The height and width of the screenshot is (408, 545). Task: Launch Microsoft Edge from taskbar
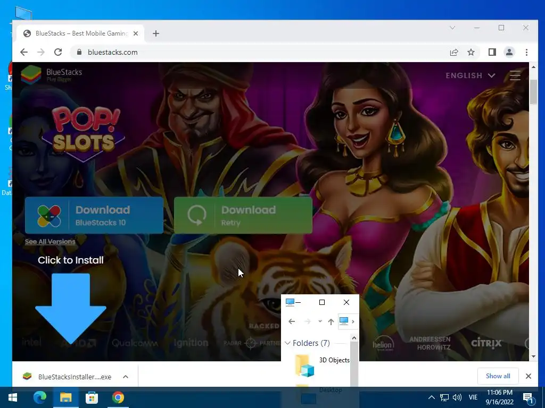click(39, 397)
